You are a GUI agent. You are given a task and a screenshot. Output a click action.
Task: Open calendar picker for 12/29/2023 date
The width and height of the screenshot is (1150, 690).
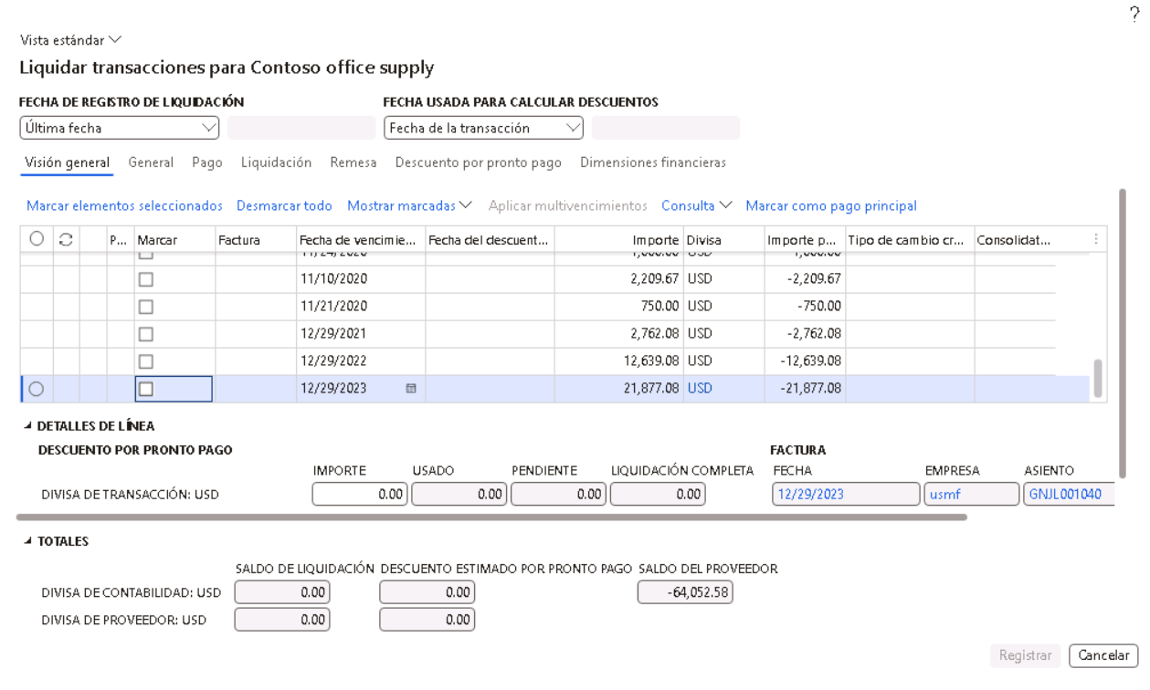pos(411,389)
